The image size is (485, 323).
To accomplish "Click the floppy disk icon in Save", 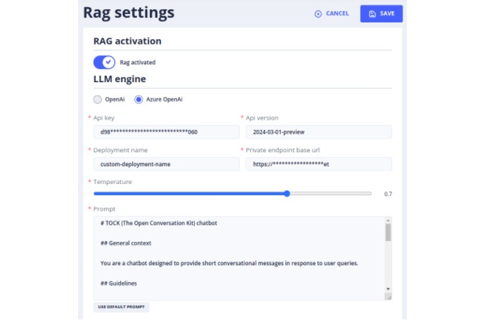I will click(x=372, y=14).
